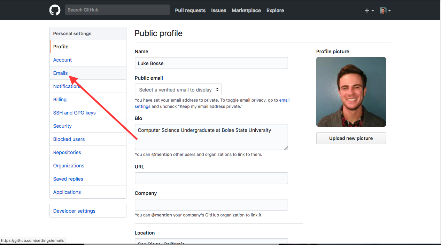This screenshot has height=245, width=441.
Task: Open Notifications settings
Action: 88,86
